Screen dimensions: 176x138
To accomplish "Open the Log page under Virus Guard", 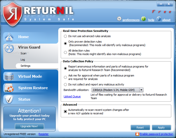I will pos(23,60).
